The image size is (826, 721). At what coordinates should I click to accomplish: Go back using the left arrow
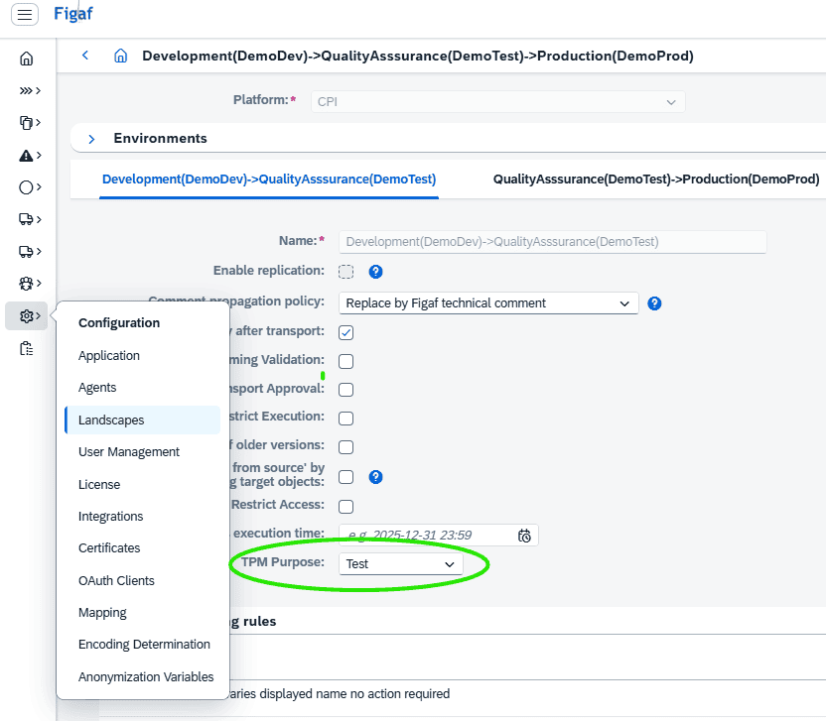85,56
